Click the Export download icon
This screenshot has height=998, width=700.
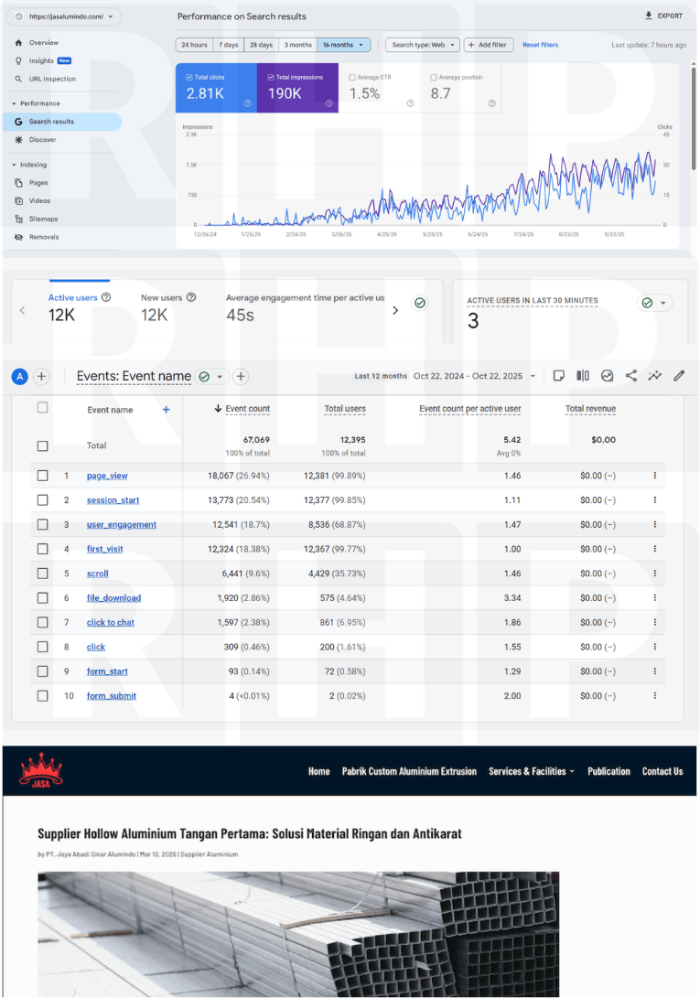coord(649,16)
